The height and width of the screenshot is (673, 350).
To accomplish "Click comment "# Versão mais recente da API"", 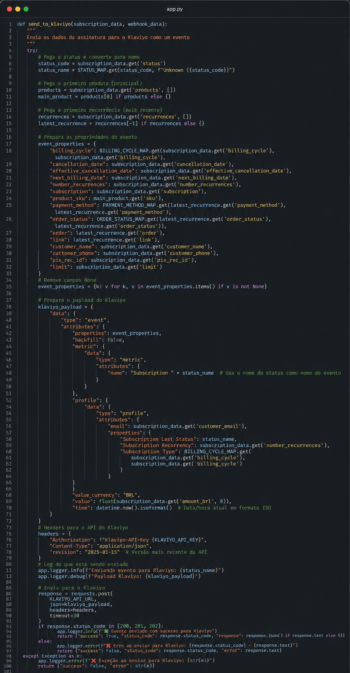I will coord(166,552).
